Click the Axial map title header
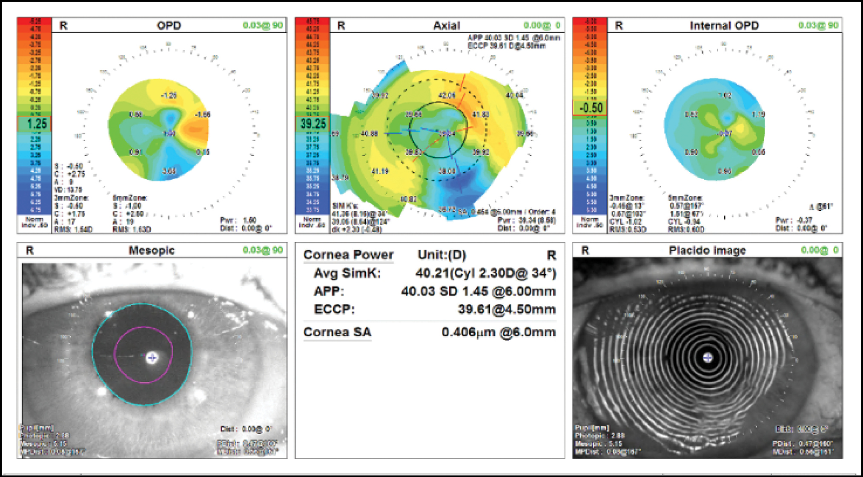Image resolution: width=863 pixels, height=477 pixels. [x=446, y=26]
